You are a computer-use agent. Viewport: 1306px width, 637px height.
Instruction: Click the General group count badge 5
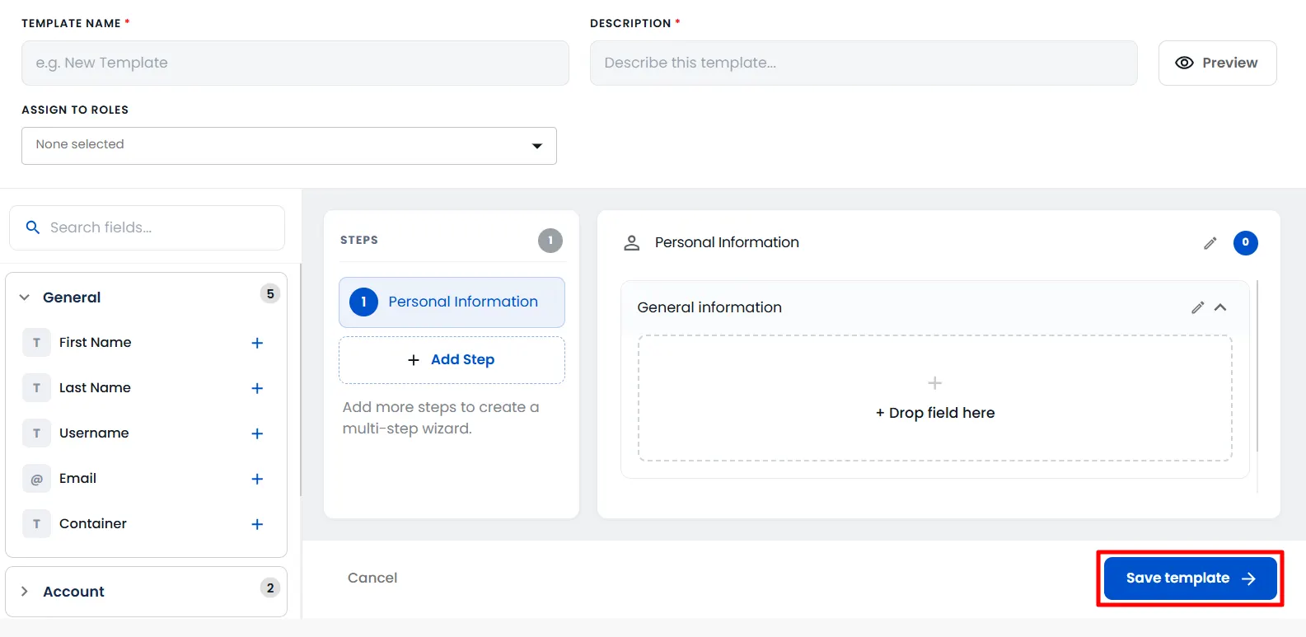pos(270,294)
